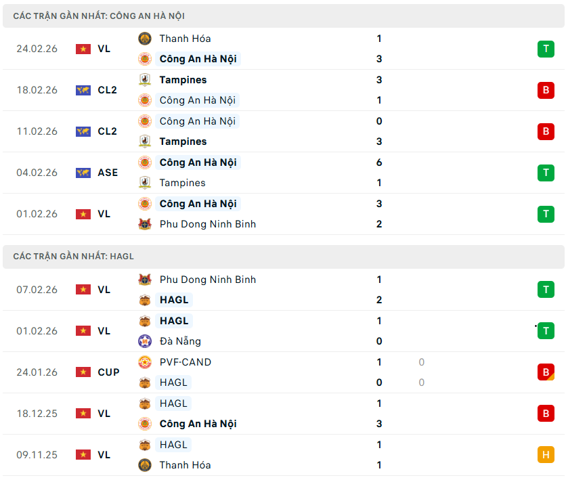Select the Đà Nẵng club emblem
The width and height of the screenshot is (568, 482).
pos(144,341)
